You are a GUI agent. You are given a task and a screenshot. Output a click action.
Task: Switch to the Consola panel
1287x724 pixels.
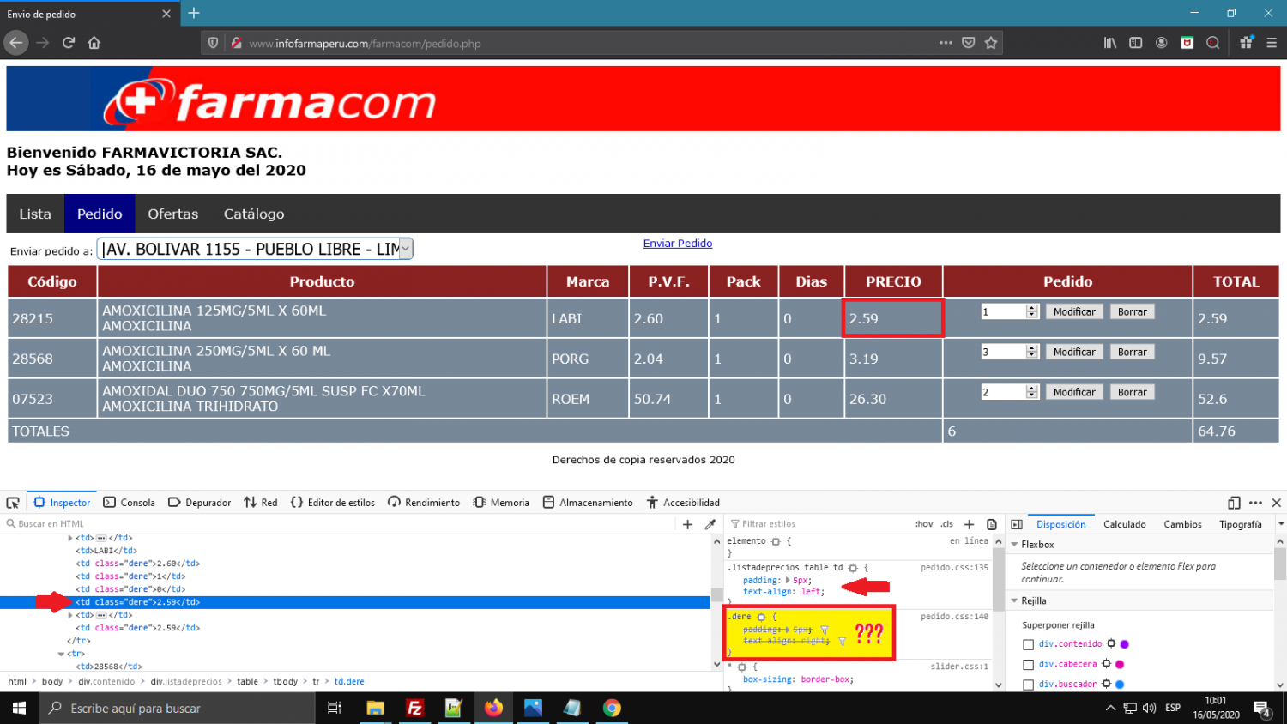coord(130,503)
